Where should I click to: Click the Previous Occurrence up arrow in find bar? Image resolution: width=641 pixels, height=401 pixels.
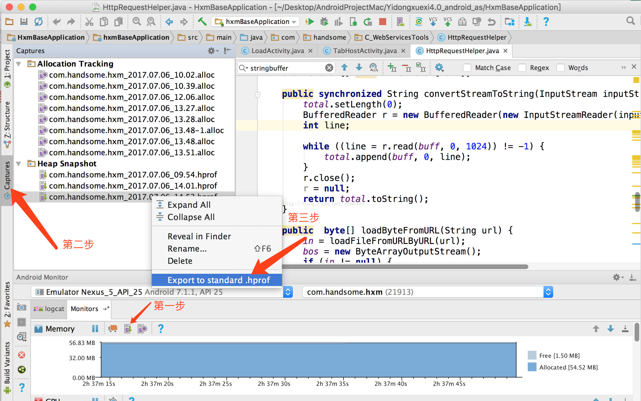344,67
